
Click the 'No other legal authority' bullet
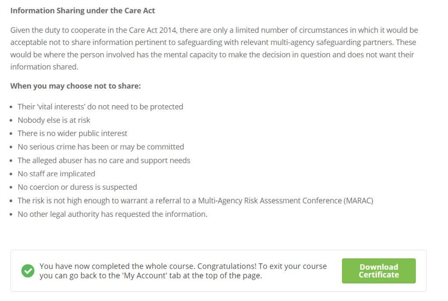112,214
